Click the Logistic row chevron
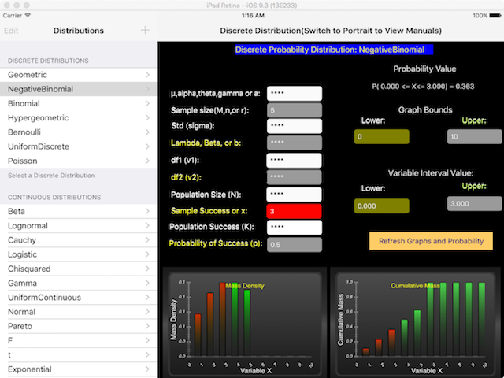 [147, 254]
